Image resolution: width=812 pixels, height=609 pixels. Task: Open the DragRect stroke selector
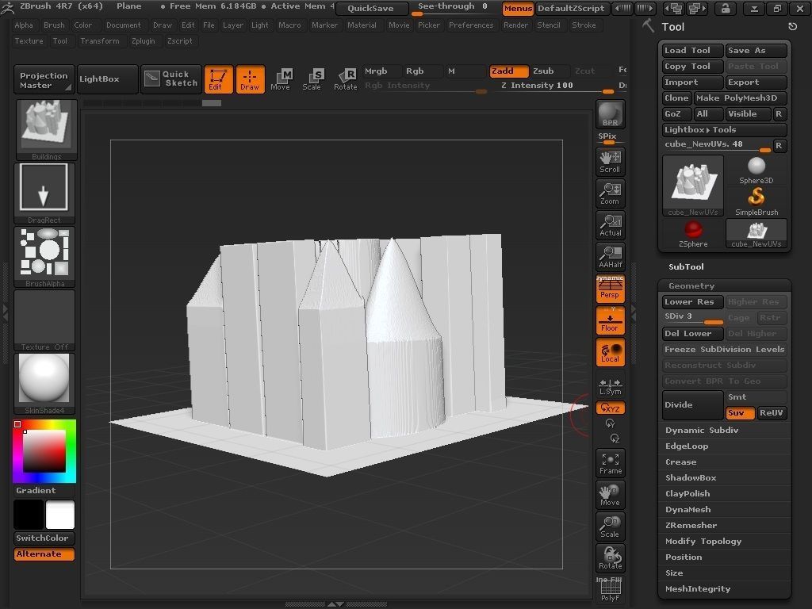click(x=44, y=193)
